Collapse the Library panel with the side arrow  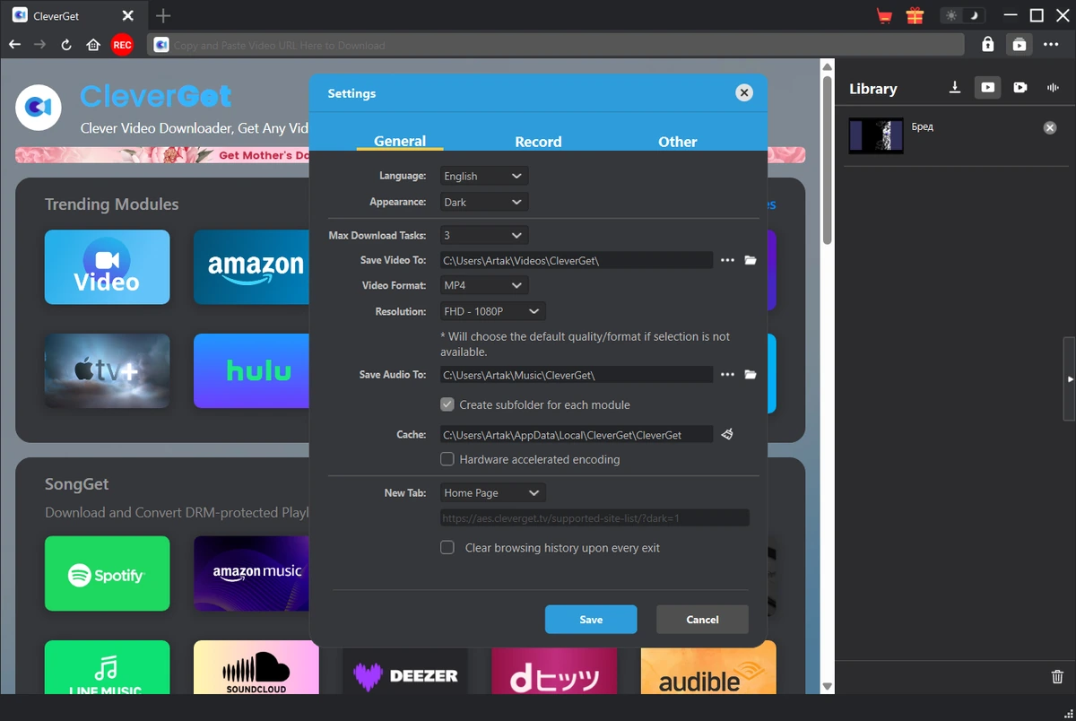1070,379
